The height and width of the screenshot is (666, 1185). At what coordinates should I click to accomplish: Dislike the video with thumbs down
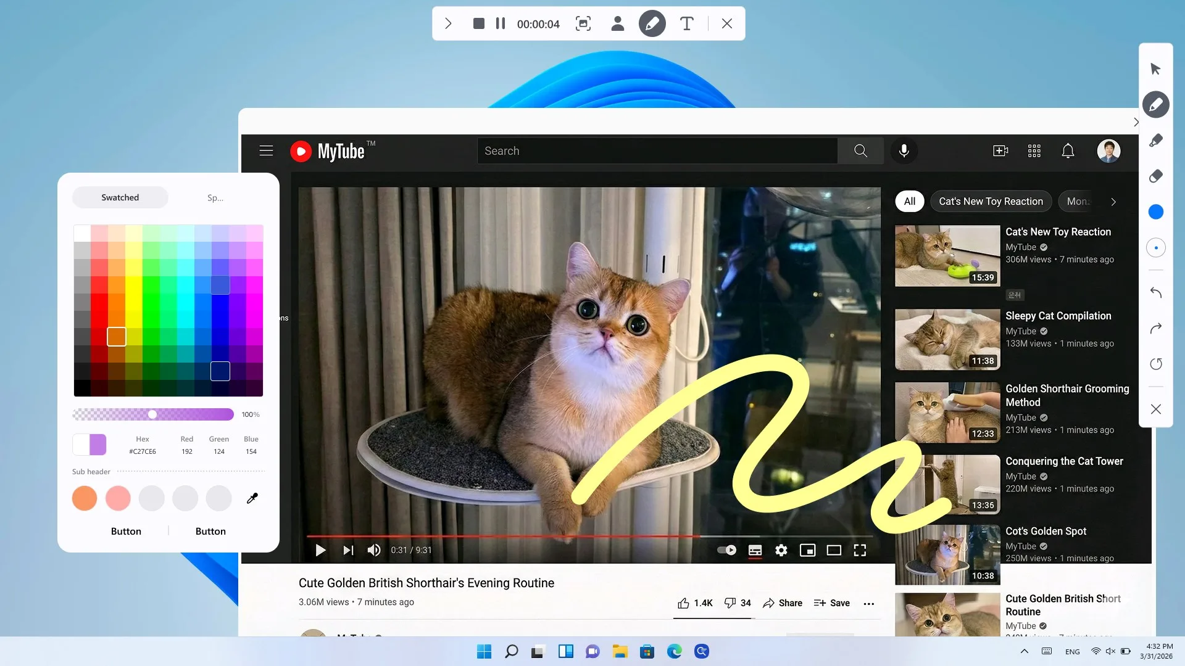click(737, 603)
